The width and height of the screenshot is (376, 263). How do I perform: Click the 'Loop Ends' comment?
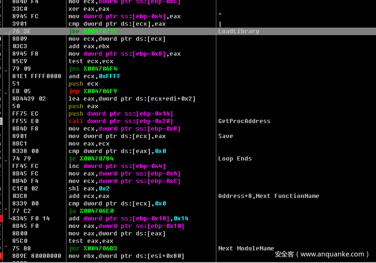(235, 159)
